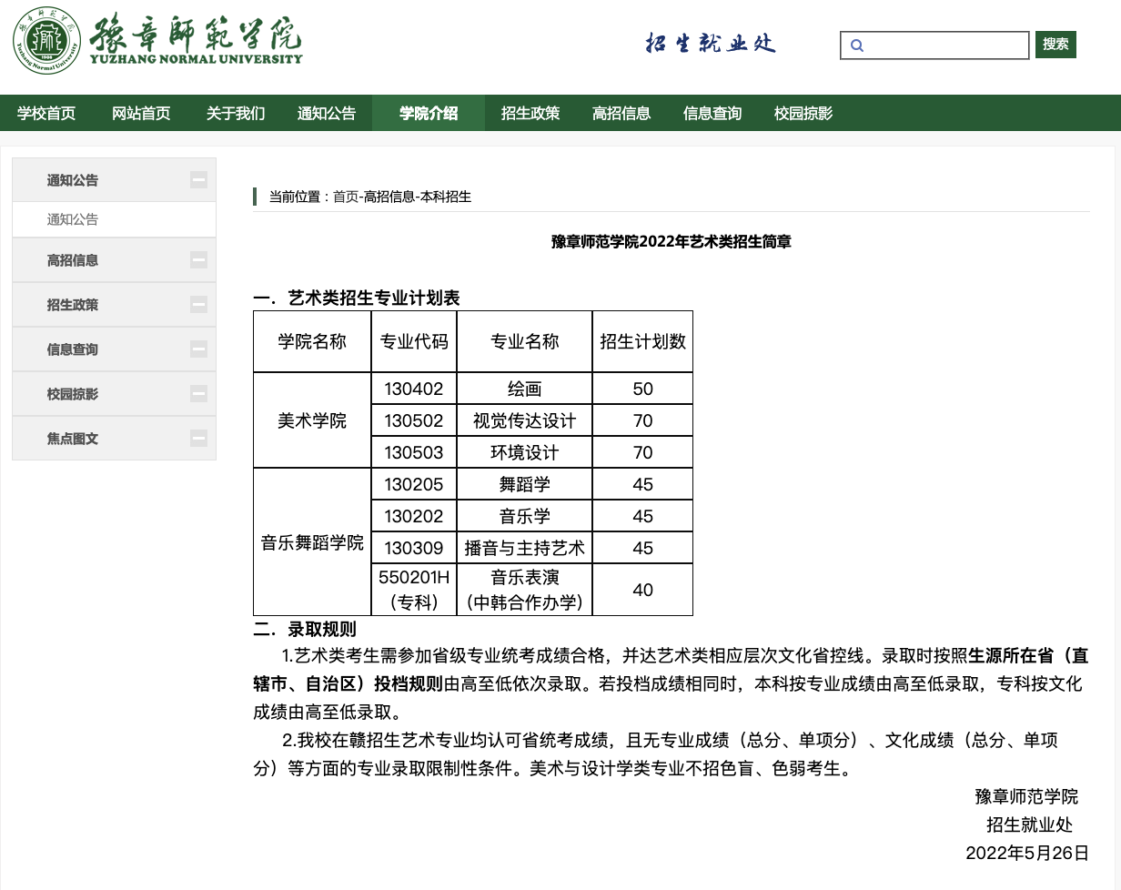Collapse the sidebar 通知公告 section with minus icon
Image resolution: width=1121 pixels, height=890 pixels.
[x=198, y=180]
